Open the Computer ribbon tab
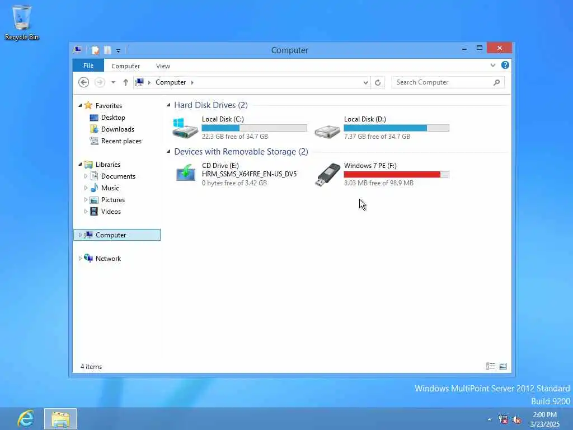This screenshot has height=430, width=573. [125, 66]
